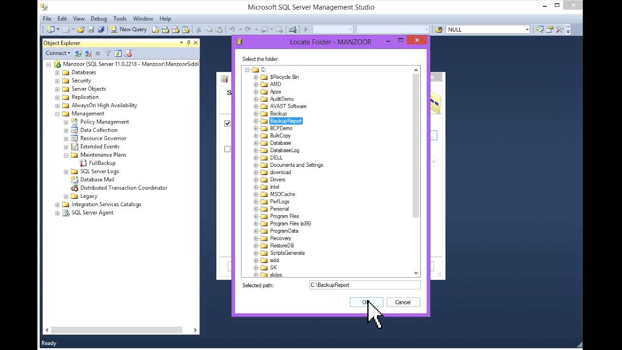The height and width of the screenshot is (350, 622).
Task: Click the Redo toolbar icon
Action: (x=248, y=29)
